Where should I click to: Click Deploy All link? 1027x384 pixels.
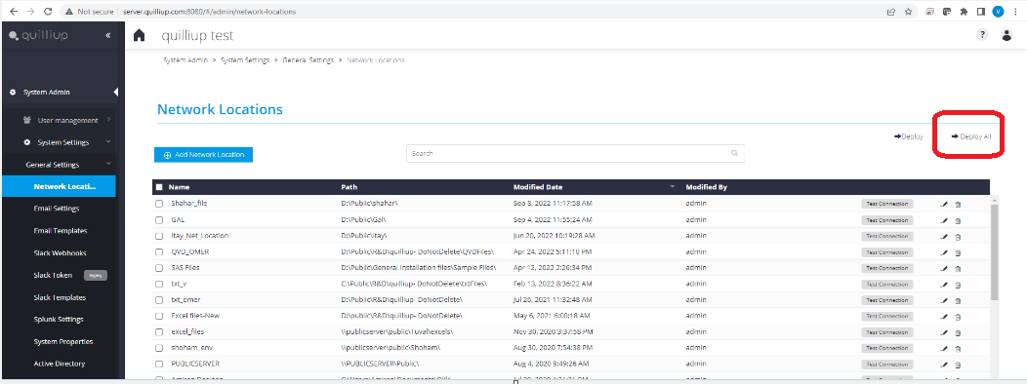971,136
